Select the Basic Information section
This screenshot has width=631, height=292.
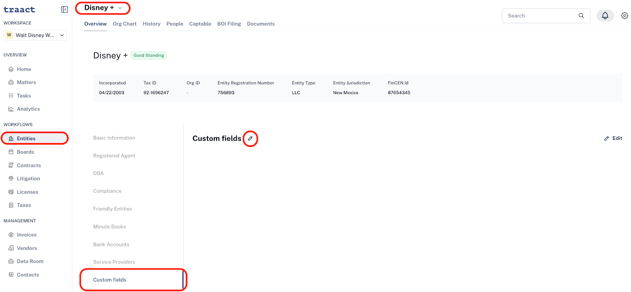[x=114, y=138]
